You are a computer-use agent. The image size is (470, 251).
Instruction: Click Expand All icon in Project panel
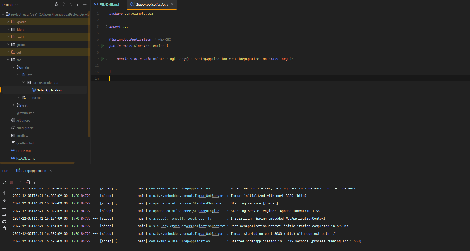64,4
